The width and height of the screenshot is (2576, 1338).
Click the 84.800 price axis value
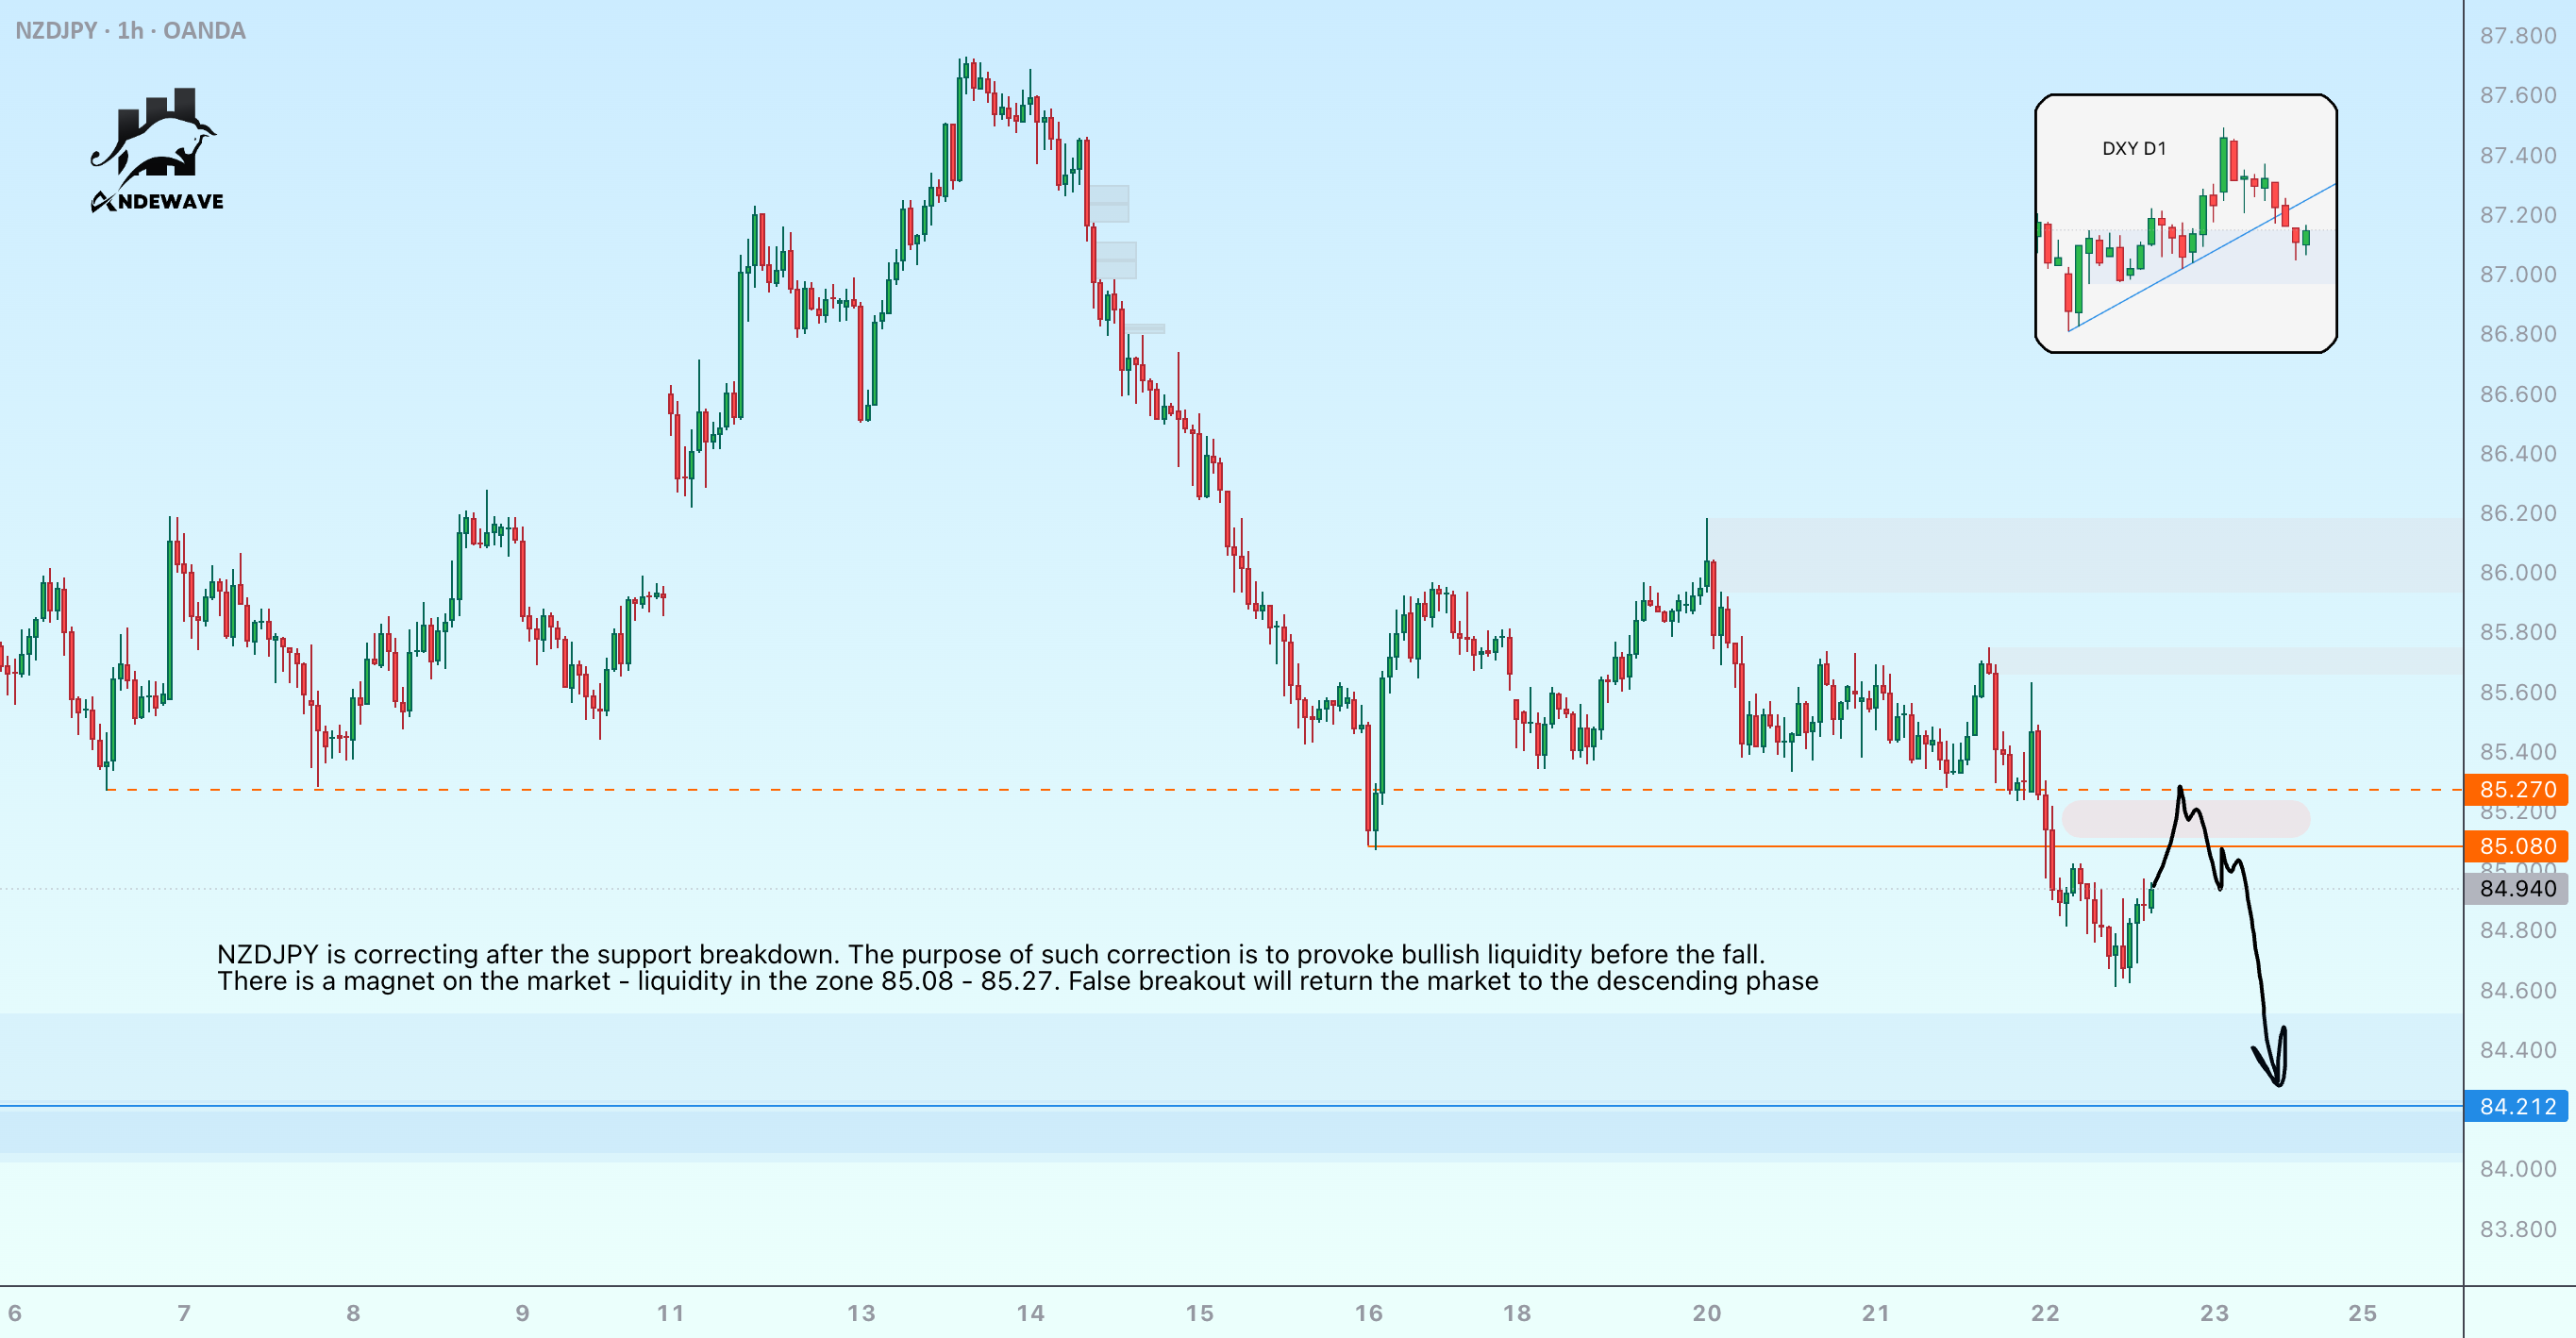(2517, 930)
